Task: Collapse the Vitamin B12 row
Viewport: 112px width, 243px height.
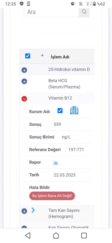Action: click(24, 99)
